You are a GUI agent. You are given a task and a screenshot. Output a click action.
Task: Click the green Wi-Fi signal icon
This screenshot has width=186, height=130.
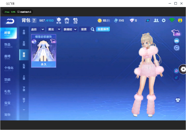pyautogui.click(x=172, y=20)
